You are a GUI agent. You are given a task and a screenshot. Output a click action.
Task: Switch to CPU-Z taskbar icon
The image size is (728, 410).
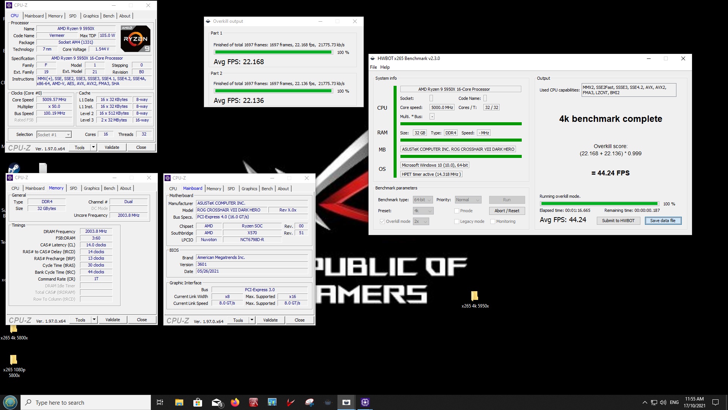click(365, 402)
